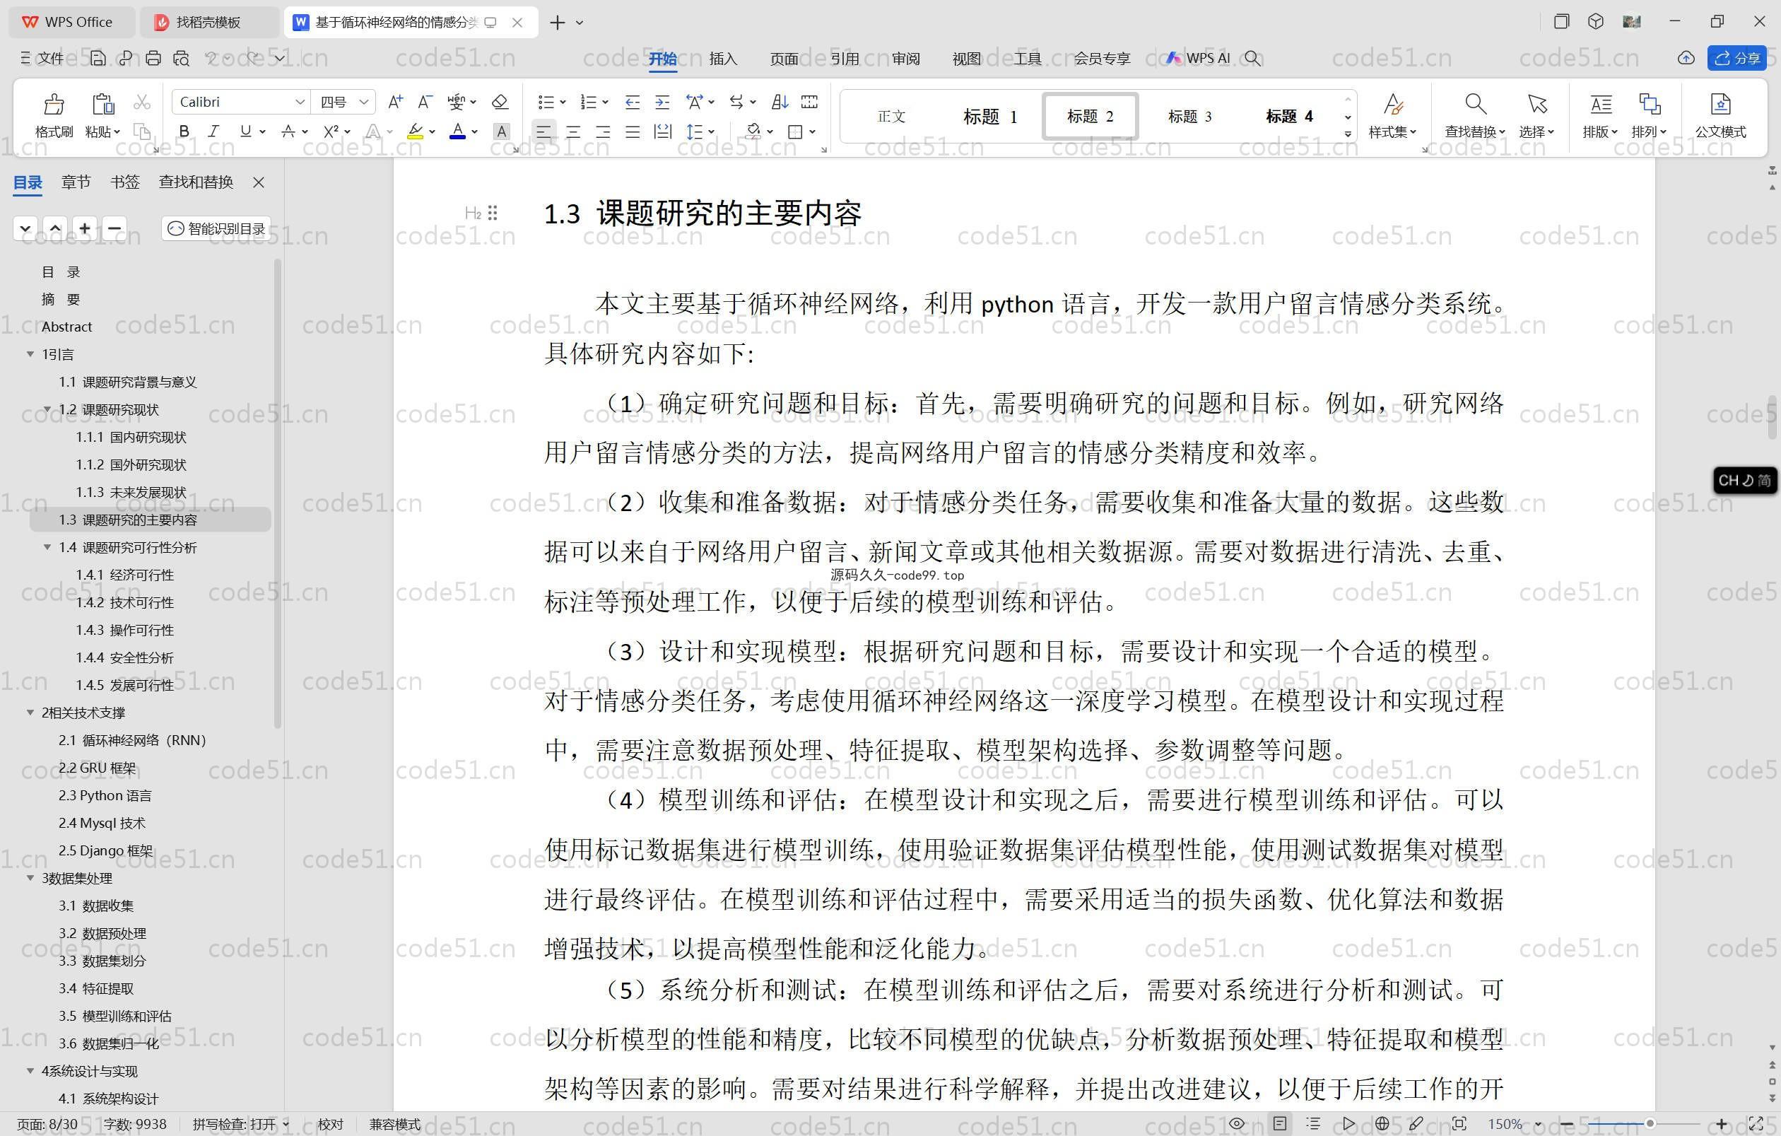Open the 文件 (File) menu
This screenshot has width=1781, height=1136.
pos(42,58)
